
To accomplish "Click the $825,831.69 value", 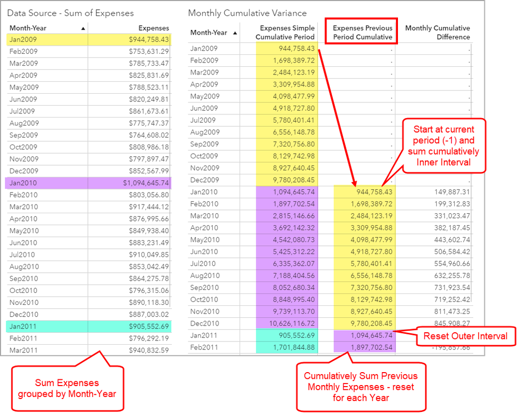I will point(149,75).
